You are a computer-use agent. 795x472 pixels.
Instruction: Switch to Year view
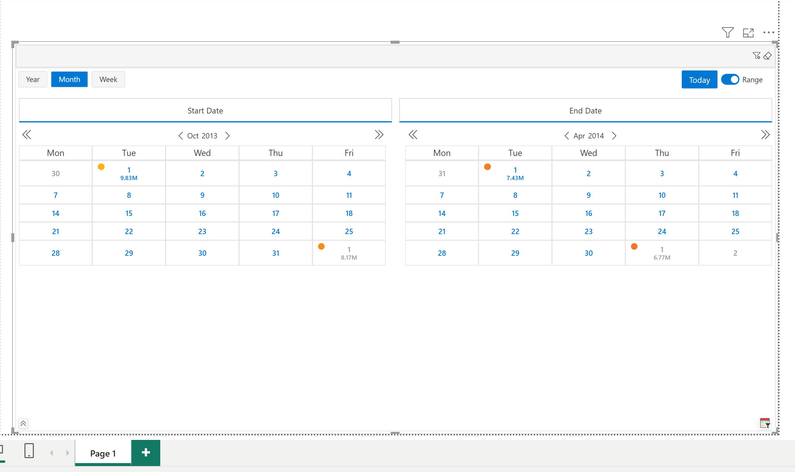click(x=33, y=80)
